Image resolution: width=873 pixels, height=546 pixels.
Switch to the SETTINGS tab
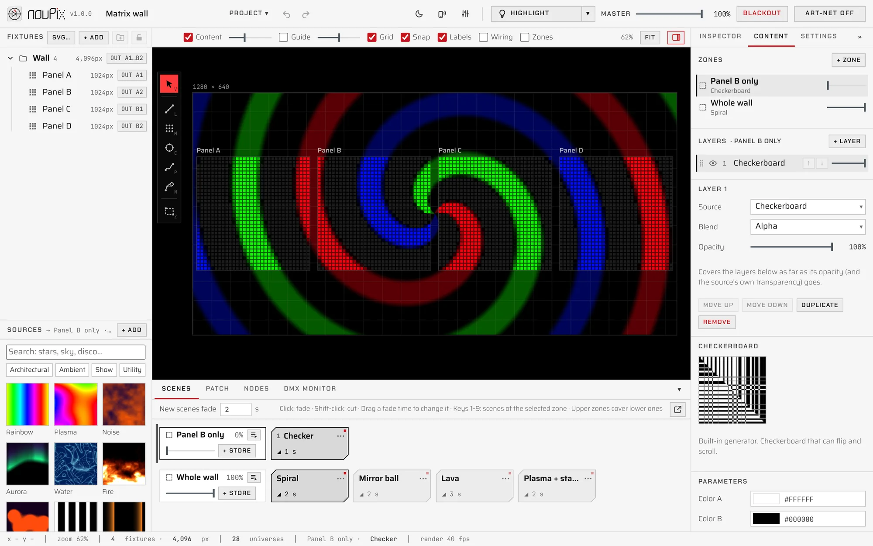tap(818, 36)
